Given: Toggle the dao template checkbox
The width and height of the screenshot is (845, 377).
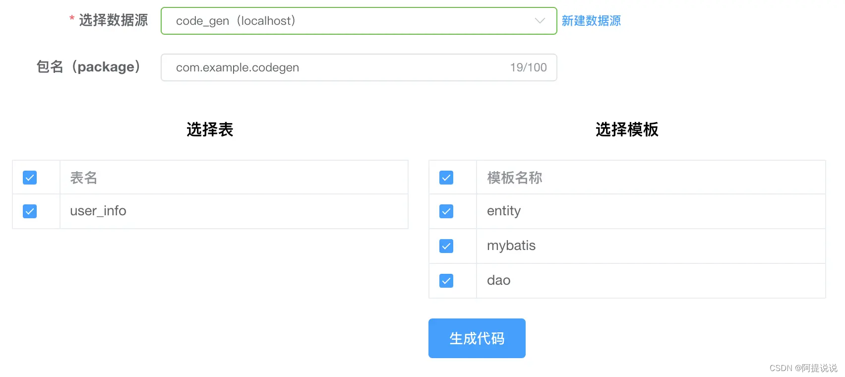Looking at the screenshot, I should point(446,281).
